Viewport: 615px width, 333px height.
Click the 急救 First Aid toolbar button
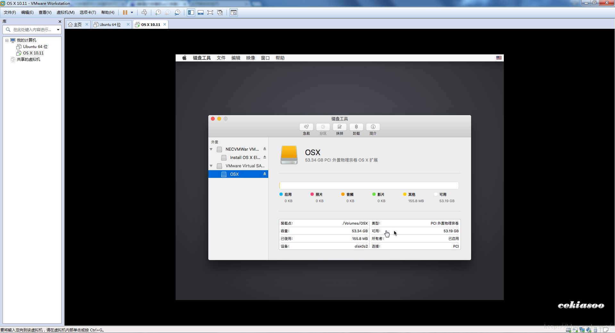click(306, 127)
